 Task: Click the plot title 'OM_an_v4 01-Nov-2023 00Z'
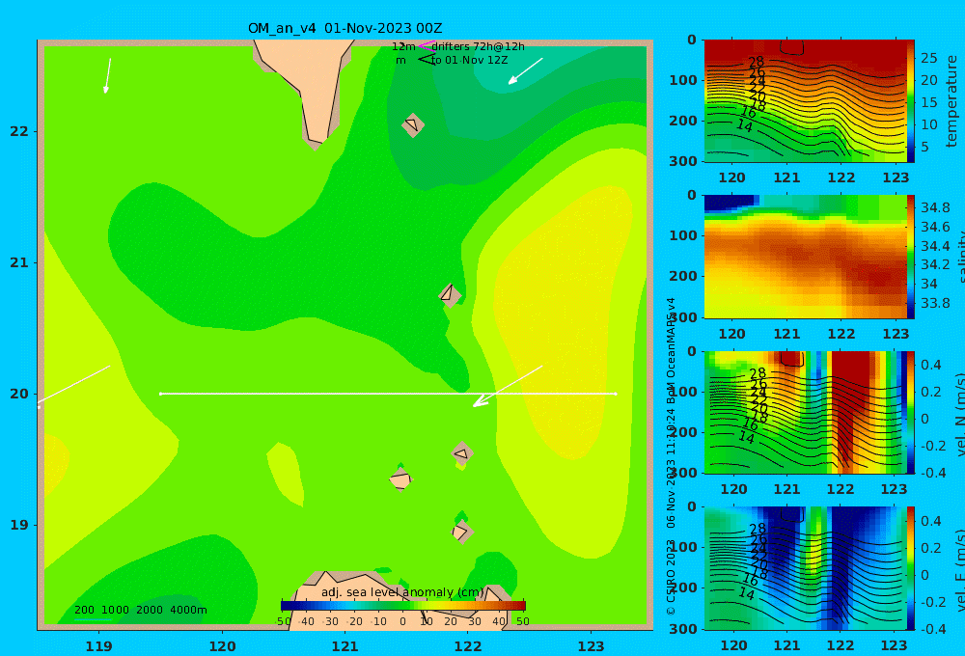[345, 28]
